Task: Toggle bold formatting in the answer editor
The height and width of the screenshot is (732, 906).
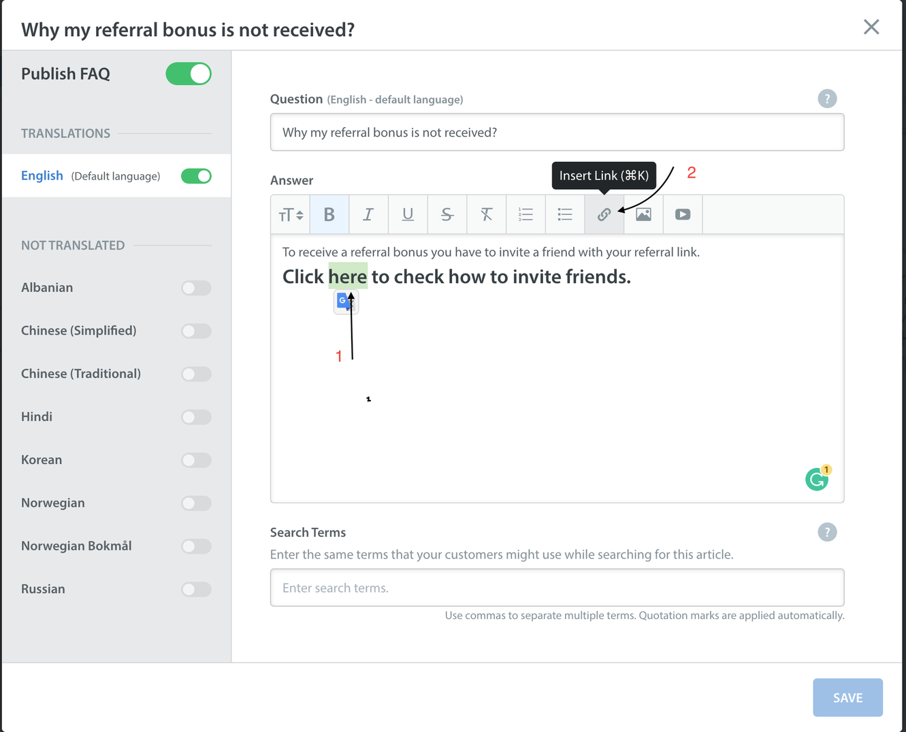Action: [329, 214]
